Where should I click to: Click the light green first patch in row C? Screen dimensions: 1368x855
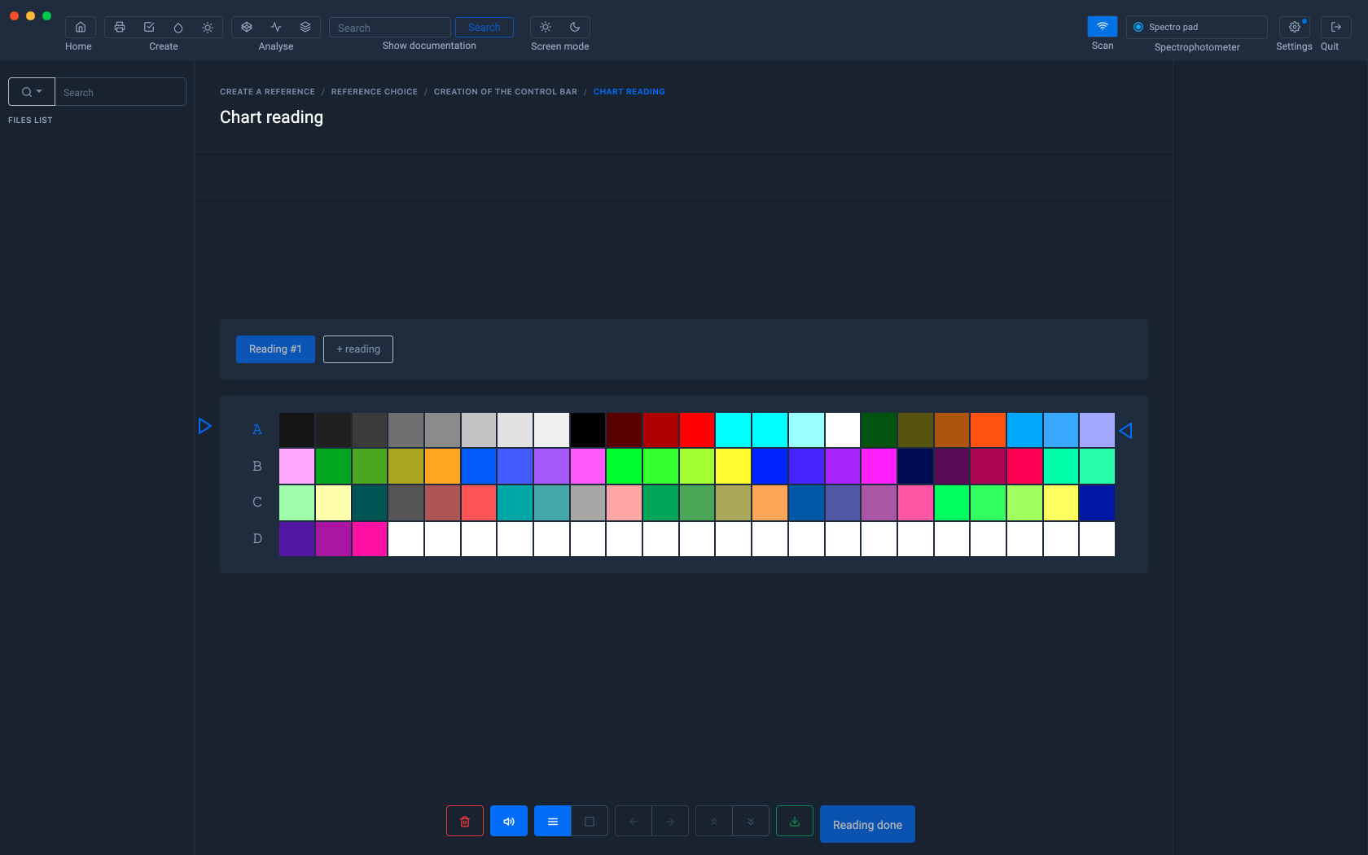(x=297, y=502)
